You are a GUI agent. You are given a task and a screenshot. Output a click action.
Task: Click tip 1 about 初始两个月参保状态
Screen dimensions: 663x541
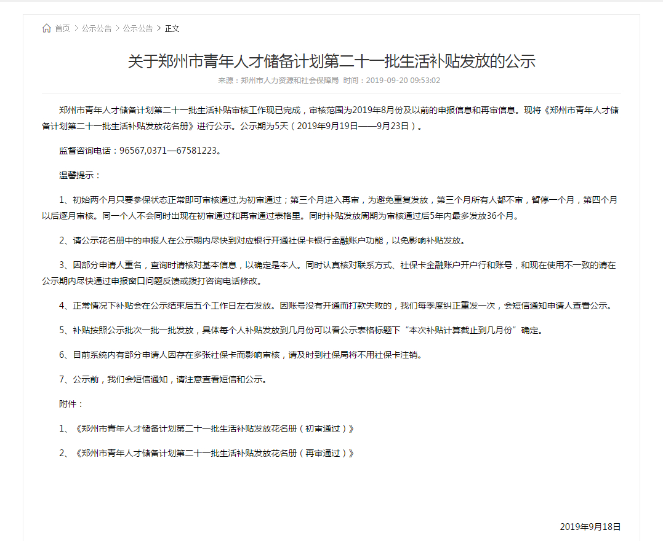click(330, 208)
